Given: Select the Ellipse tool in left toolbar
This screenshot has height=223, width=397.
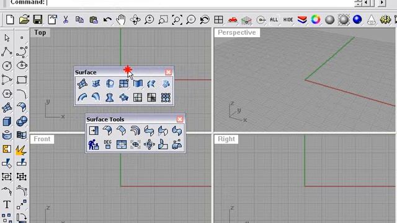Looking at the screenshot, I should (x=22, y=65).
